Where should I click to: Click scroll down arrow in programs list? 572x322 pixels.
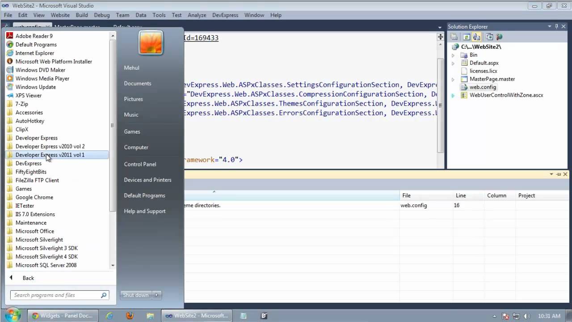click(113, 266)
